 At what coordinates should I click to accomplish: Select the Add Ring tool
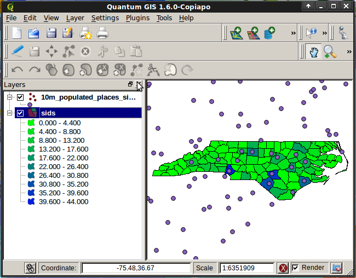point(68,69)
